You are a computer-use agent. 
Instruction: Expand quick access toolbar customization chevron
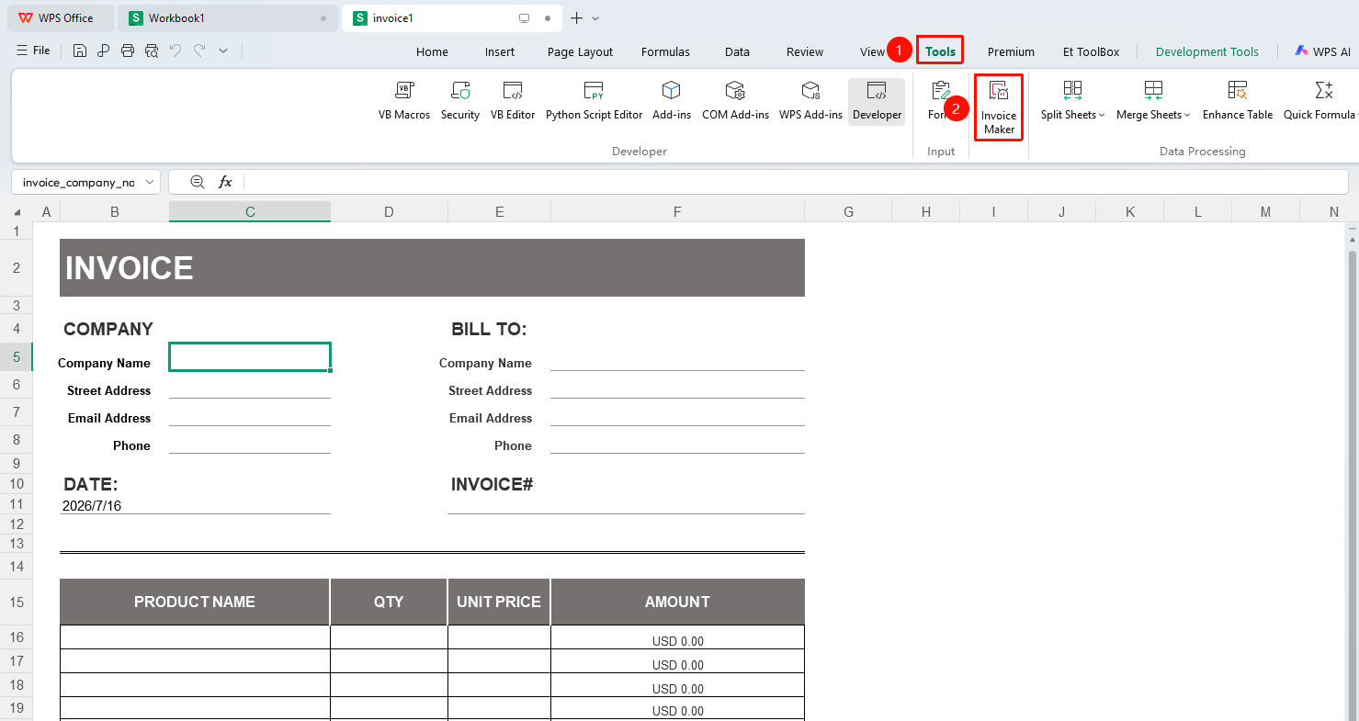click(223, 51)
